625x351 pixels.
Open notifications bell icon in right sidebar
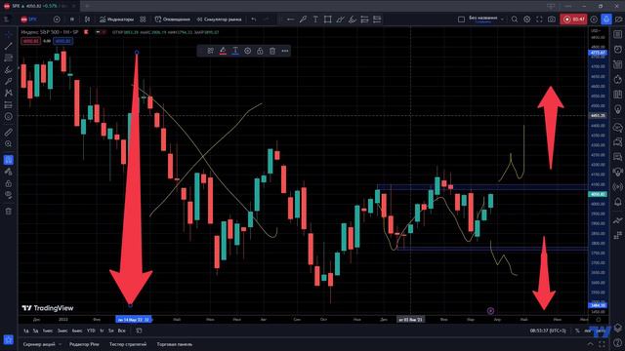pos(618,202)
